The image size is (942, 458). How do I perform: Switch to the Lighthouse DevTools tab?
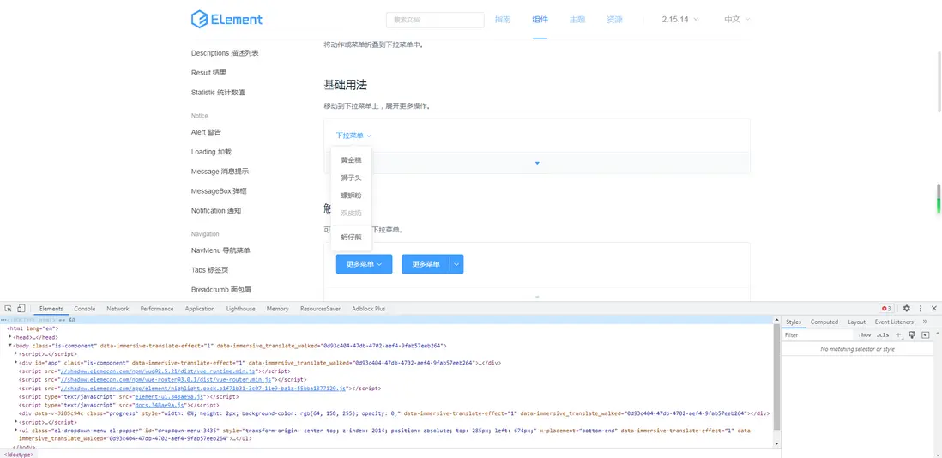point(241,309)
